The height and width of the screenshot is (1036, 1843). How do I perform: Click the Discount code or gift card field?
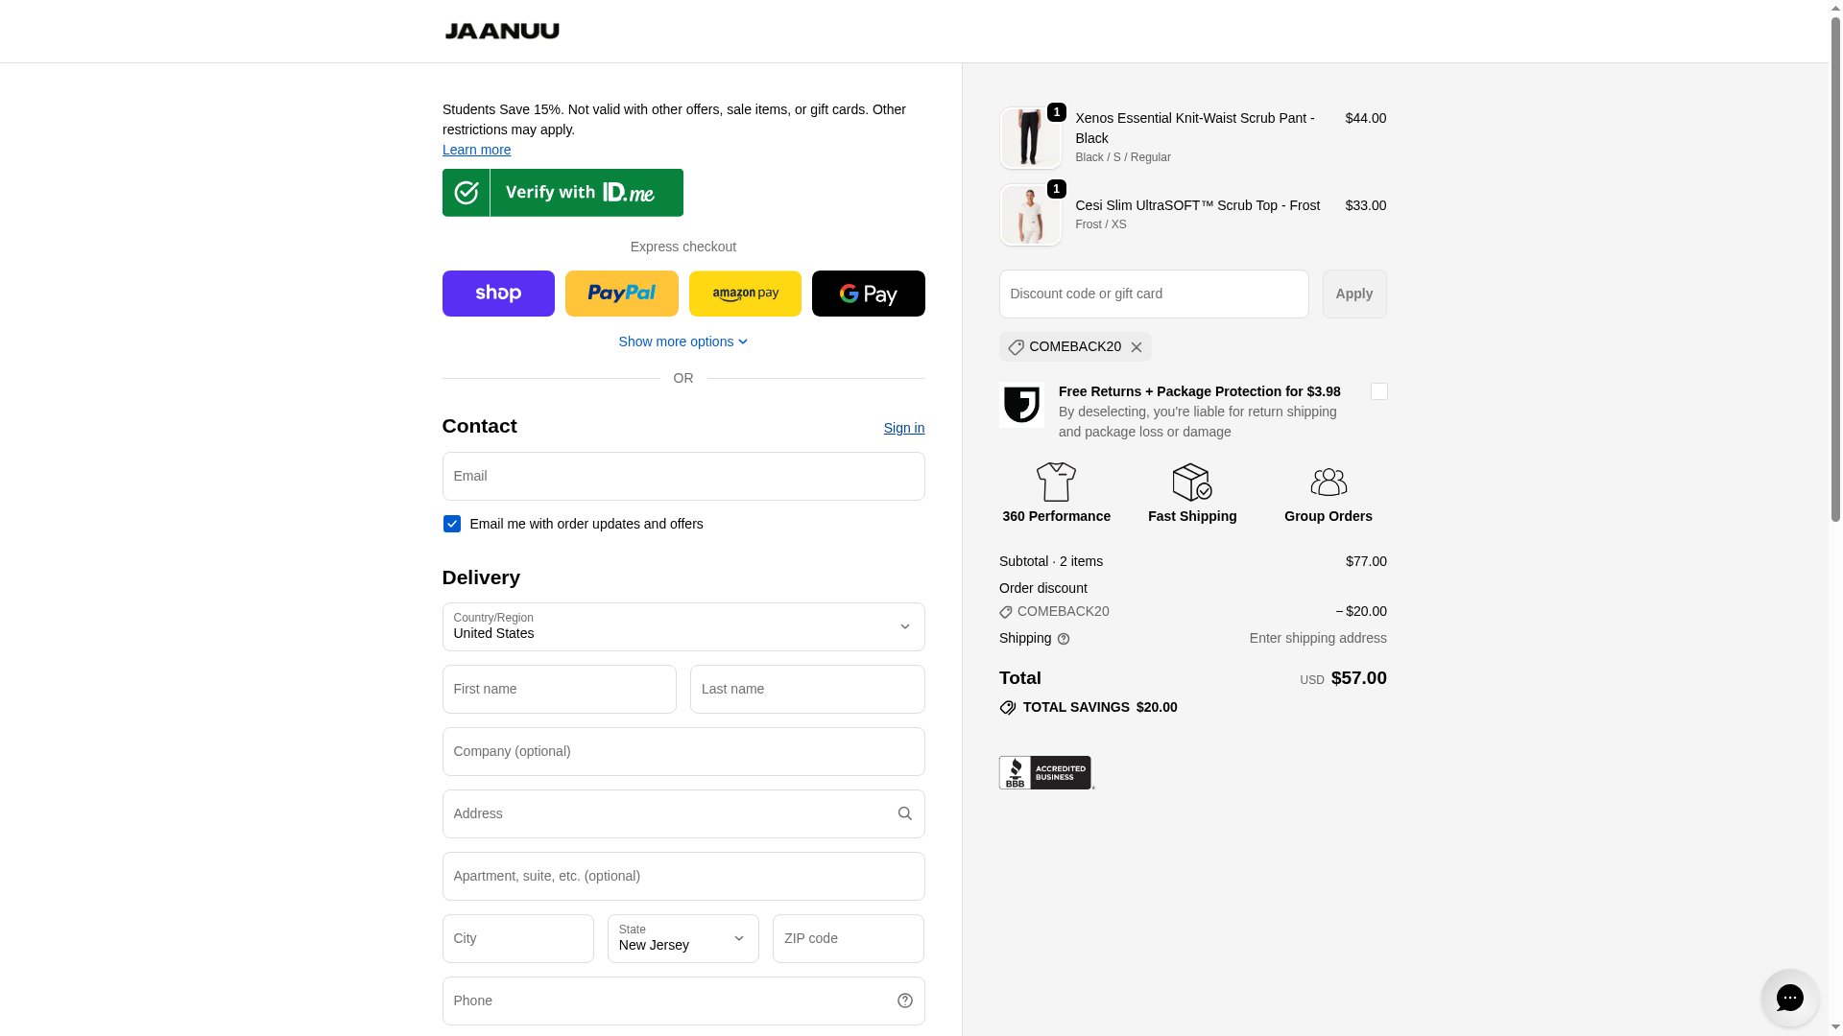(1153, 294)
